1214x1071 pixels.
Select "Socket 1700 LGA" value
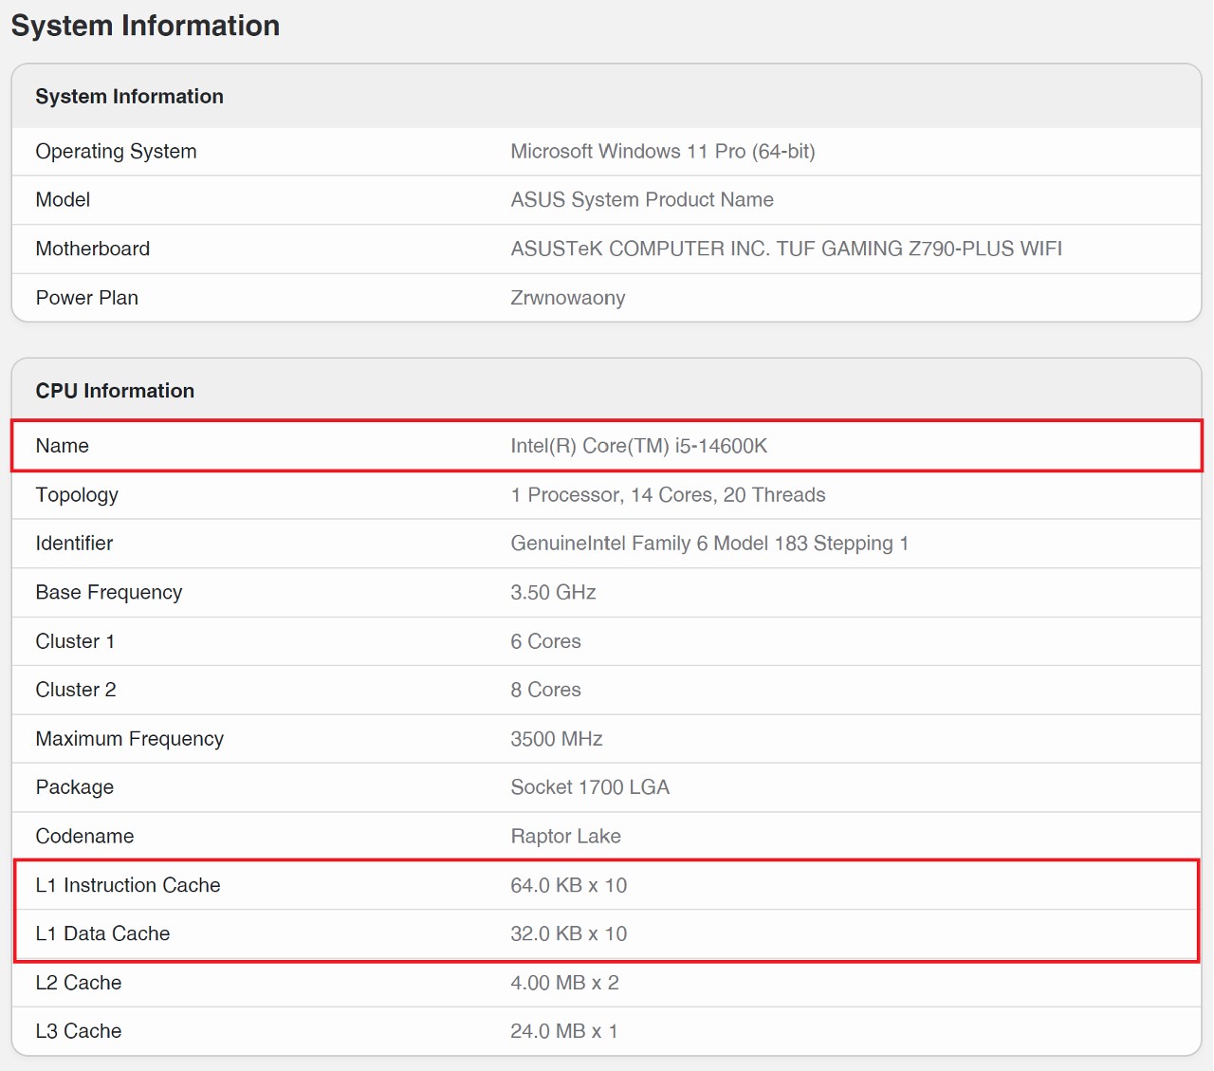pyautogui.click(x=590, y=787)
